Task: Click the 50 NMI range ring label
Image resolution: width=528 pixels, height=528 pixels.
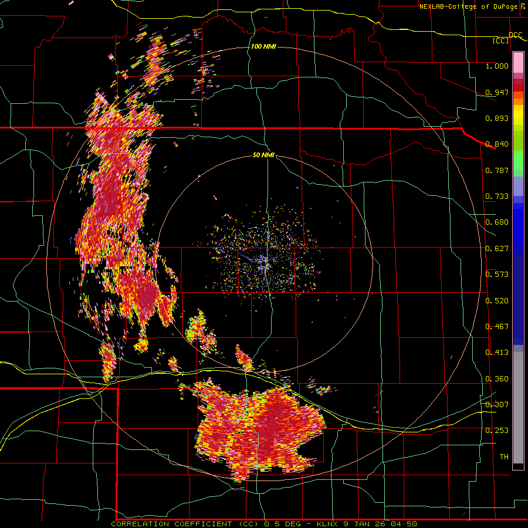Action: point(263,155)
